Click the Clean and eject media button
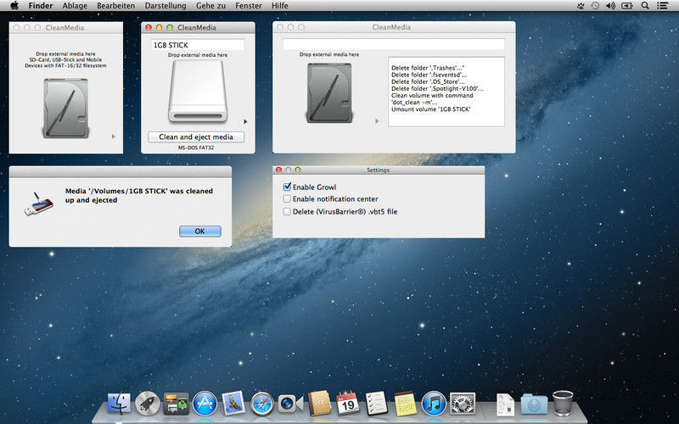The height and width of the screenshot is (424, 679). [x=196, y=137]
